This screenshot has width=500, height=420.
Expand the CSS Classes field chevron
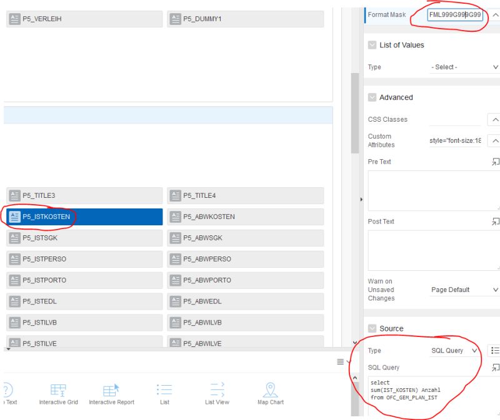point(494,119)
